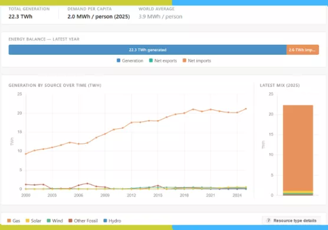Screen dimensions: 328x230
Task: Click the 22.3 TWh total generation value
Action: point(21,16)
